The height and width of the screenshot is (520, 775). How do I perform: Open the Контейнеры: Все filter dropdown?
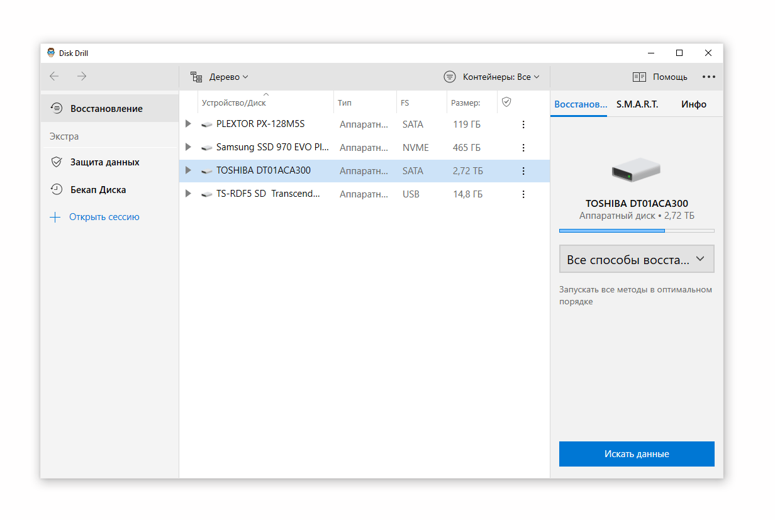pyautogui.click(x=492, y=77)
